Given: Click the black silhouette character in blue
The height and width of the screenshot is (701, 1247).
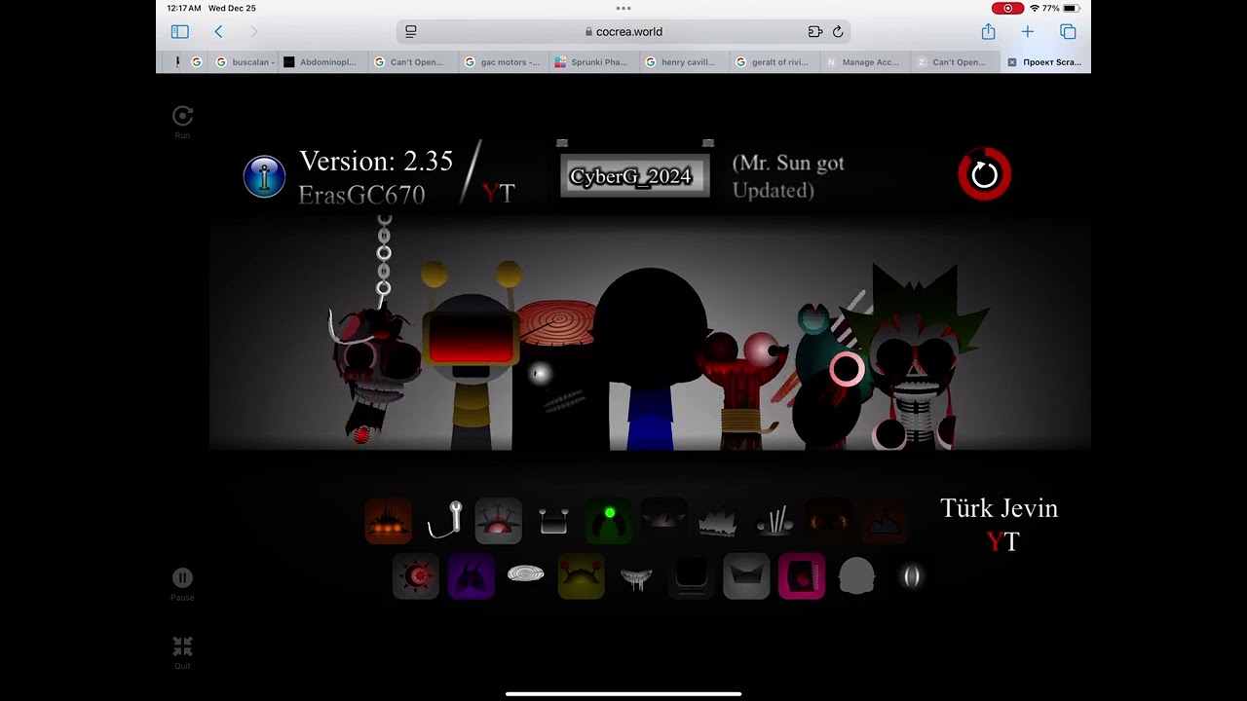Looking at the screenshot, I should pyautogui.click(x=651, y=360).
